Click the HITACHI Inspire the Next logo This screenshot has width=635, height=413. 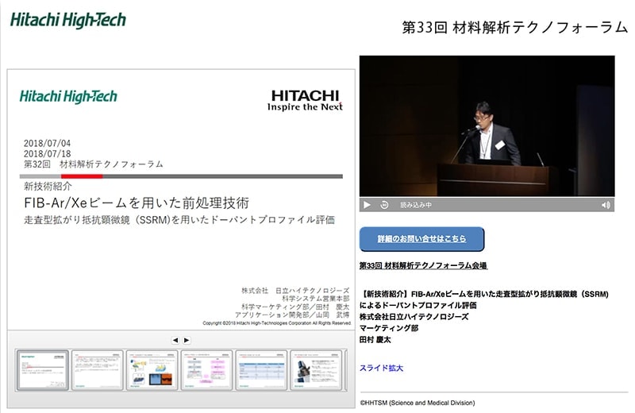(305, 99)
